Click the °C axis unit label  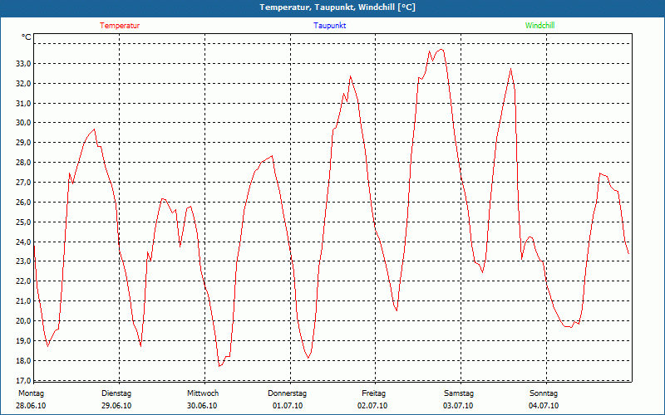pos(27,37)
